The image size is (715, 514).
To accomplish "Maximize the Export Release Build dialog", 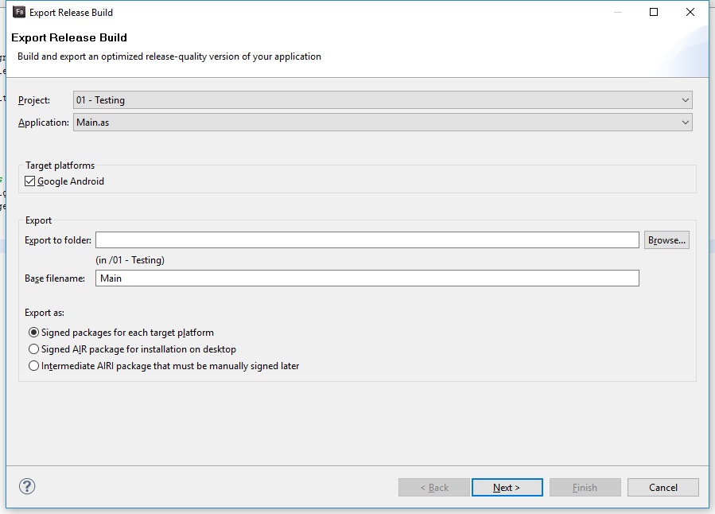I will tap(654, 12).
